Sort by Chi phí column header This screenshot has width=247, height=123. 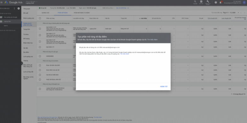pos(201,18)
